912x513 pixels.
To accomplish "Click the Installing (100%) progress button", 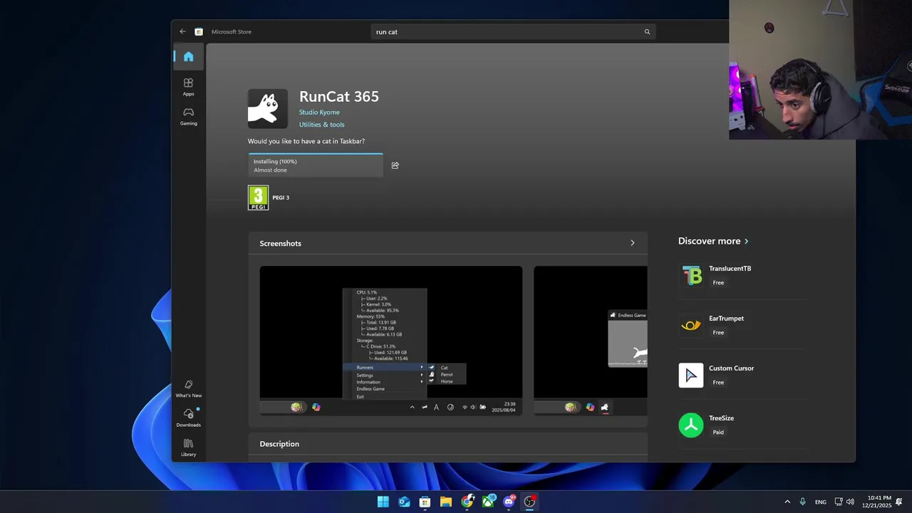I will [315, 165].
